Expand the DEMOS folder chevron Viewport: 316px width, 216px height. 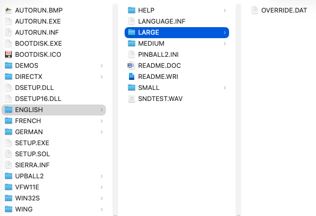101,66
